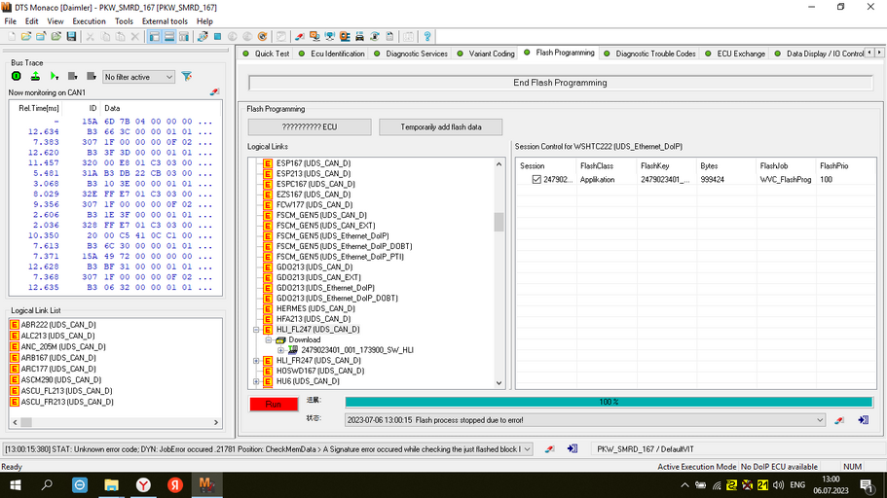Open the File menu
Screen dimensions: 887x498
point(10,21)
